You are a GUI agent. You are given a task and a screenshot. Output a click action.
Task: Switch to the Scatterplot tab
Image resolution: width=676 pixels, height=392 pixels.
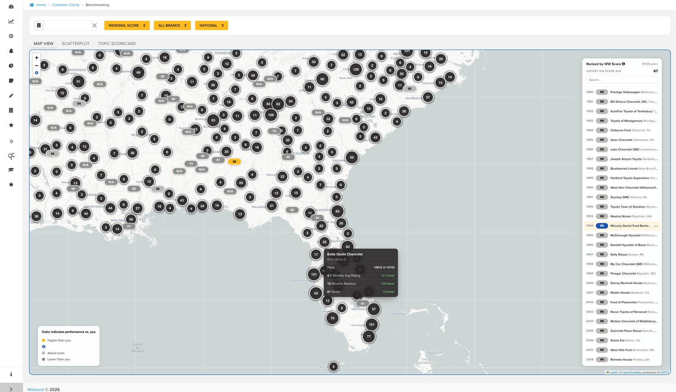point(76,44)
